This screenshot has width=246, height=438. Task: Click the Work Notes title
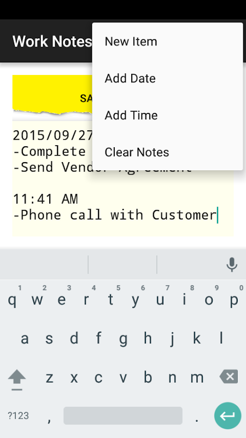(52, 42)
